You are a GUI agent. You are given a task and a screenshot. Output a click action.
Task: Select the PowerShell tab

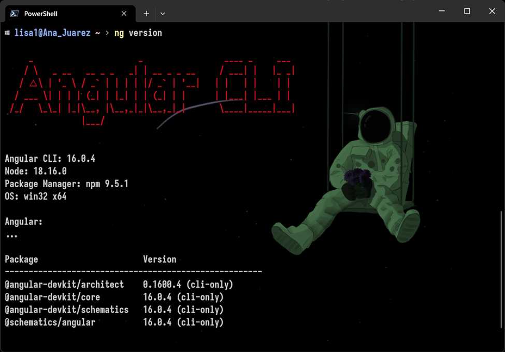coord(70,13)
